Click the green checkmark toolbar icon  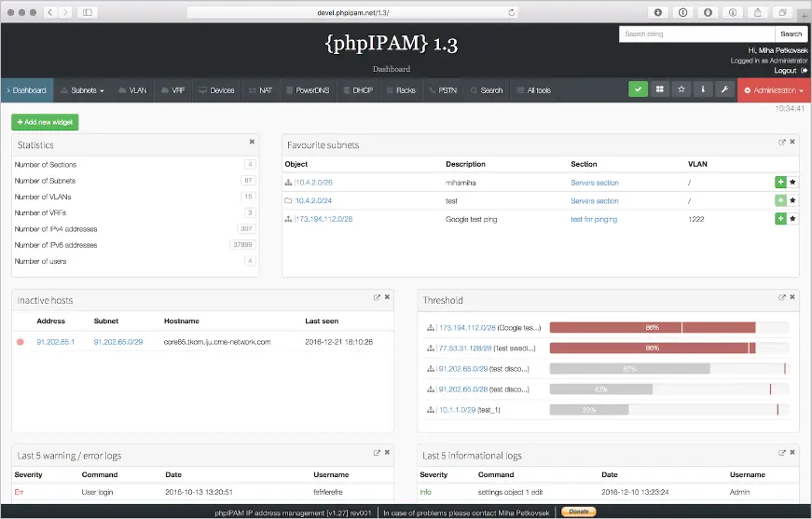(638, 89)
